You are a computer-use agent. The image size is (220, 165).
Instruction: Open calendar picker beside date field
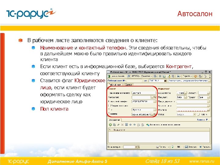point(165,81)
